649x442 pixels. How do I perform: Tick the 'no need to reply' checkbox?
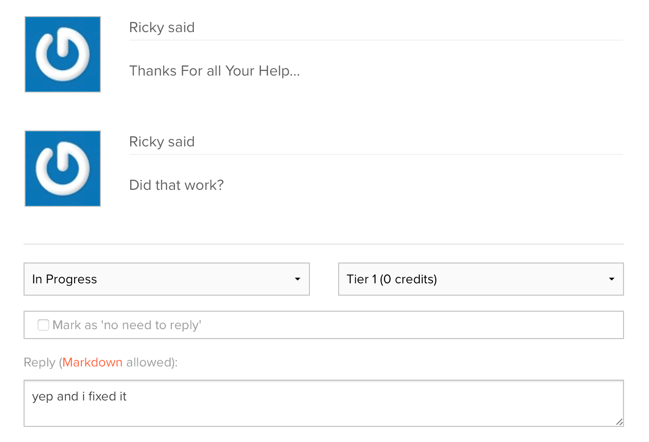[x=43, y=325]
